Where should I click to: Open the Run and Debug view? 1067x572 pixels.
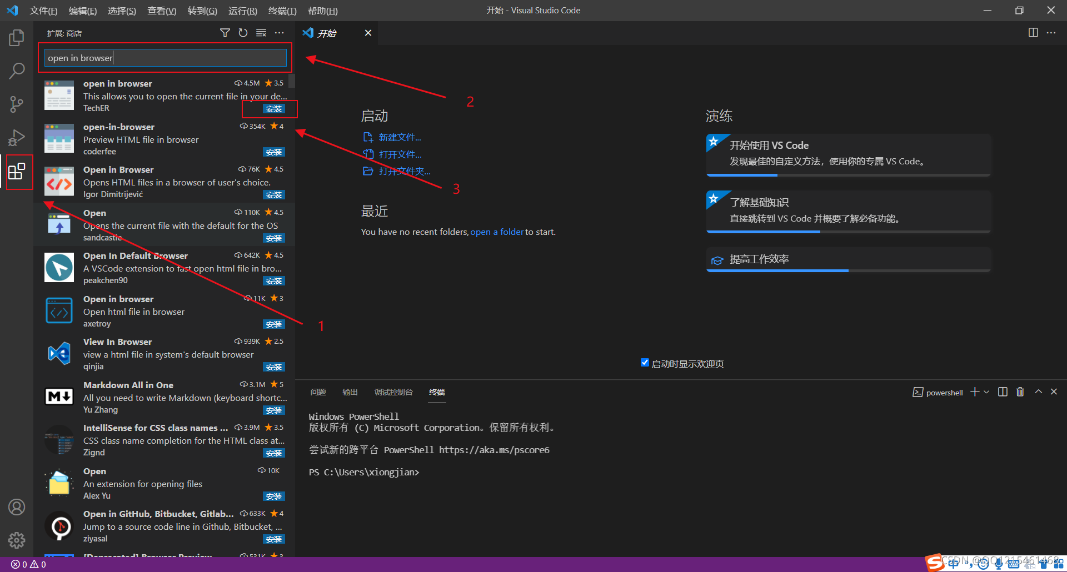17,137
